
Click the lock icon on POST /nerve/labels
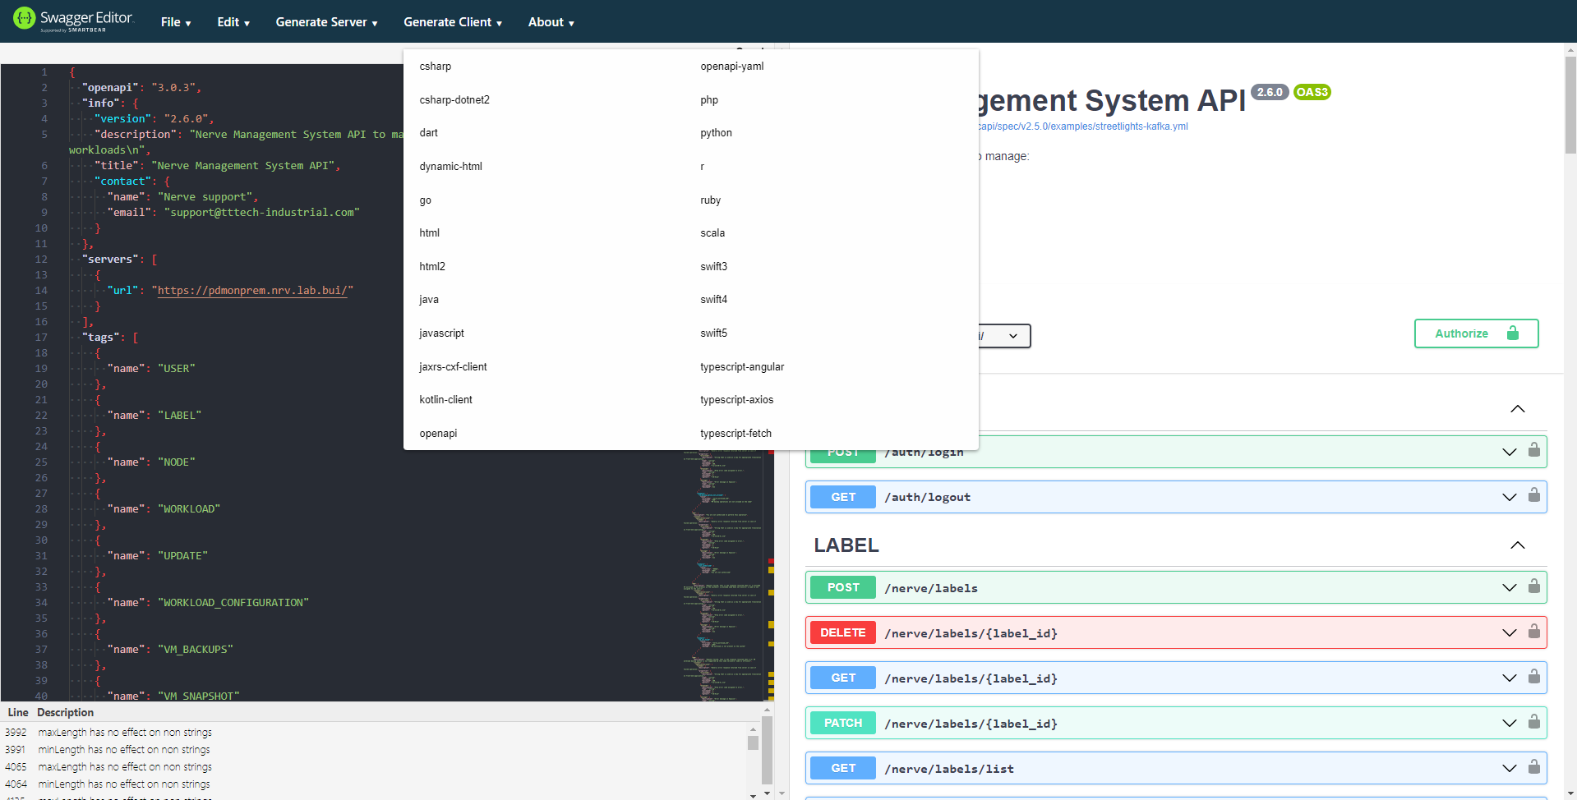coord(1533,586)
